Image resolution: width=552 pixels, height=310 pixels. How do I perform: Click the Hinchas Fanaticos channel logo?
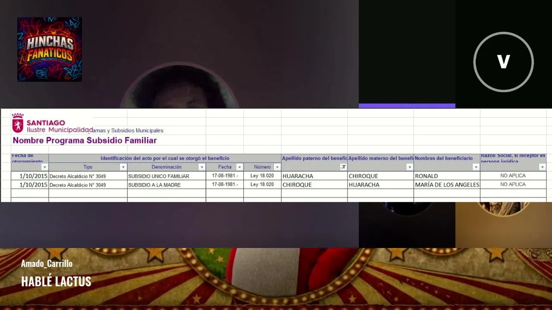(x=50, y=50)
